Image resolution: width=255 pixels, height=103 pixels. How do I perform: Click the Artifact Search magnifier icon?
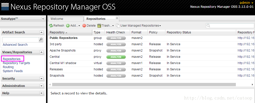[x=41, y=39]
